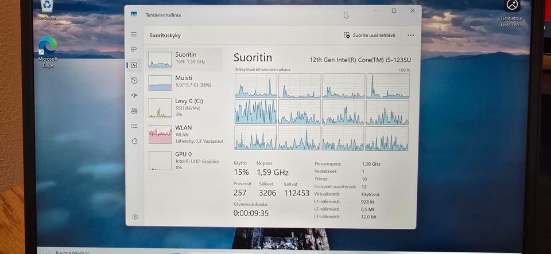Viewport: 551px width, 254px height.
Task: Click the Ytimet value 10
Action: (x=364, y=179)
